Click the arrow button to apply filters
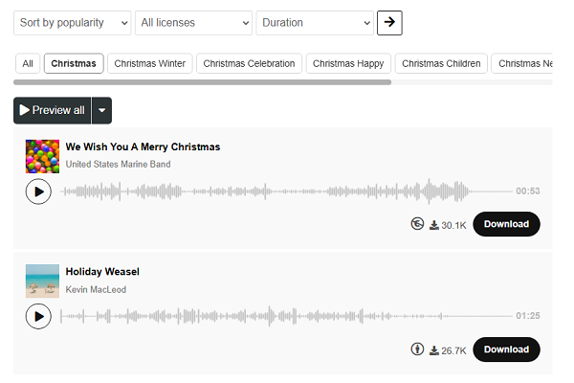This screenshot has width=574, height=383. point(389,23)
